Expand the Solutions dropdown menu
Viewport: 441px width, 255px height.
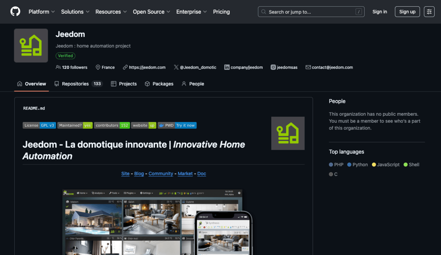[x=75, y=12]
